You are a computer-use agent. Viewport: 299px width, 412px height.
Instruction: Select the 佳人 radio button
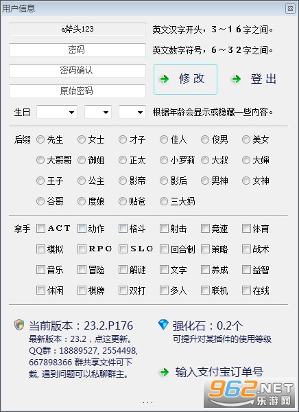tap(164, 139)
